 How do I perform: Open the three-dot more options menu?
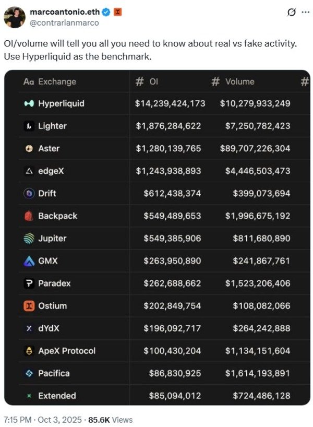coord(305,11)
